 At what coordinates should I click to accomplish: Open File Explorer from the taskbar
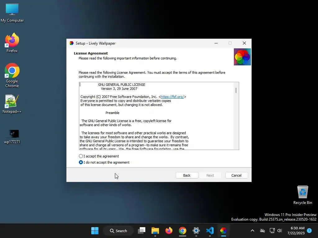pyautogui.click(x=155, y=231)
